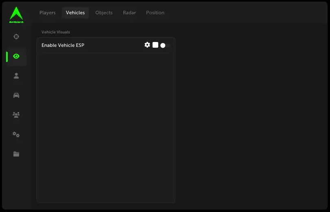Pick the white Vehicle ESP color swatch
Viewport: 330px width, 212px height.
[155, 45]
